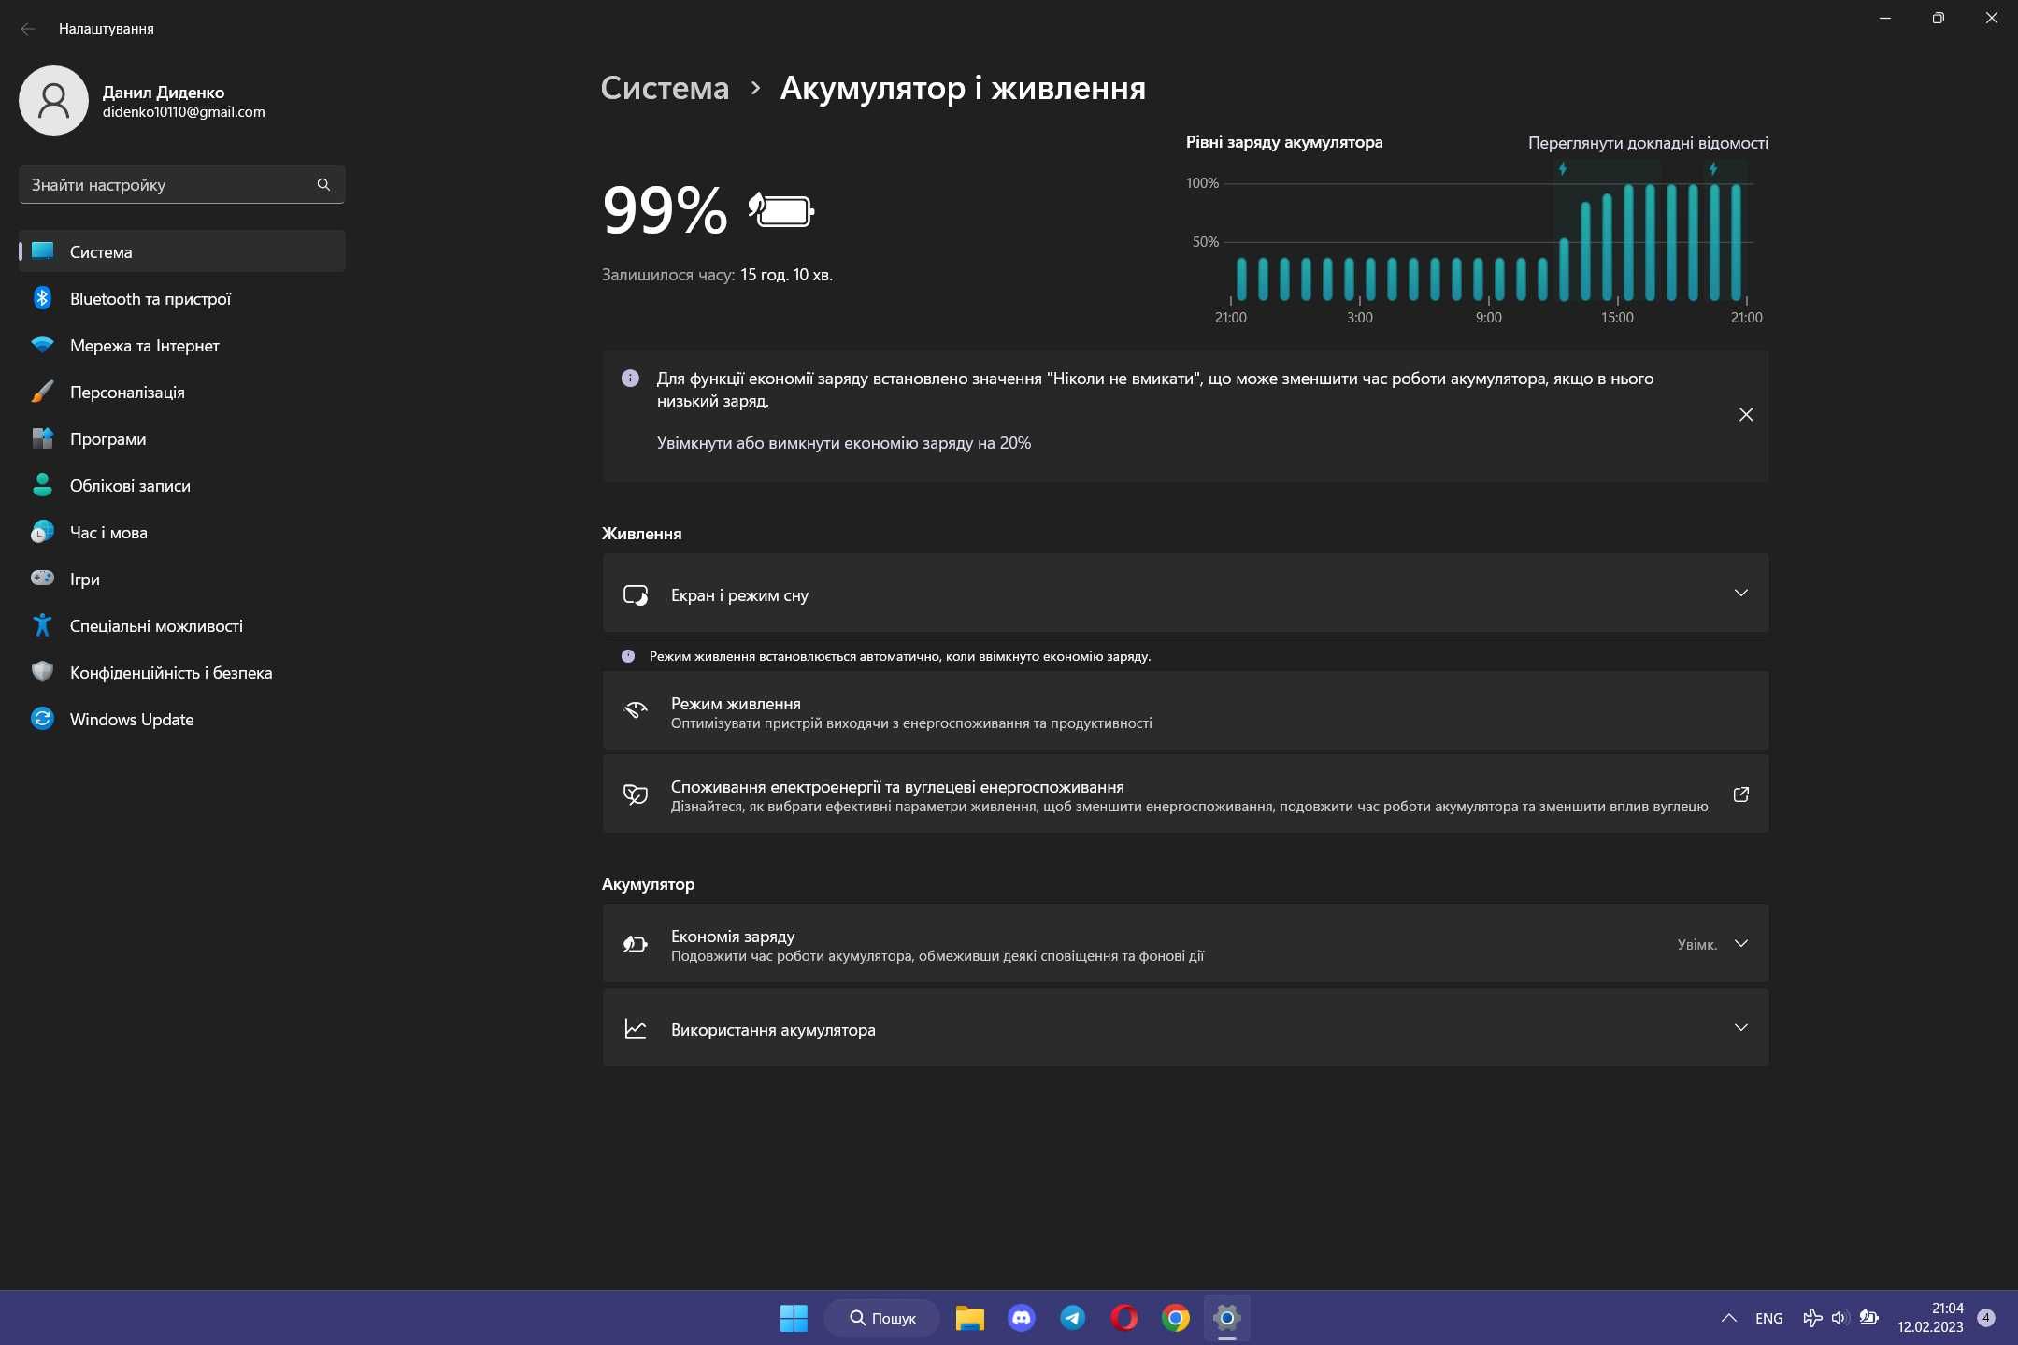Open Discord from taskbar
Image resolution: width=2018 pixels, height=1345 pixels.
tap(1021, 1318)
